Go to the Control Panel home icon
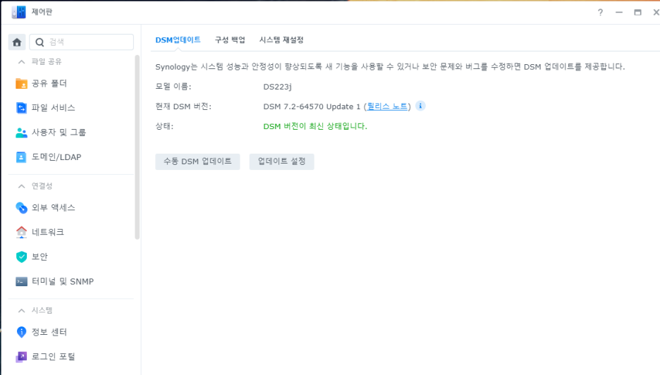660x375 pixels. click(x=17, y=42)
